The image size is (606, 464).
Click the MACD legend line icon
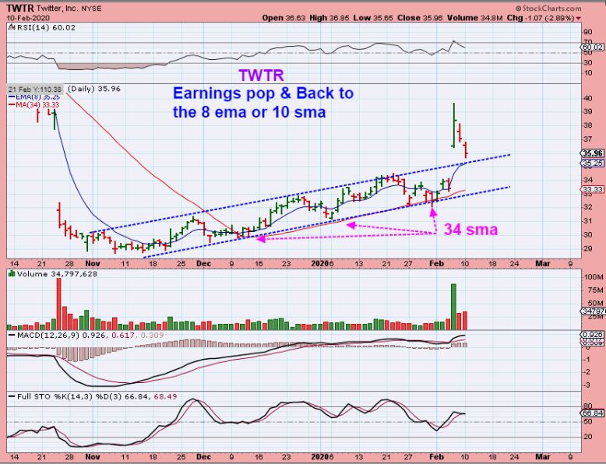coord(12,335)
